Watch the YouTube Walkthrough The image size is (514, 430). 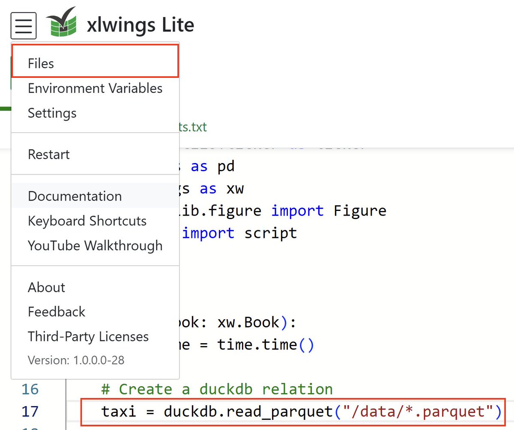(95, 246)
